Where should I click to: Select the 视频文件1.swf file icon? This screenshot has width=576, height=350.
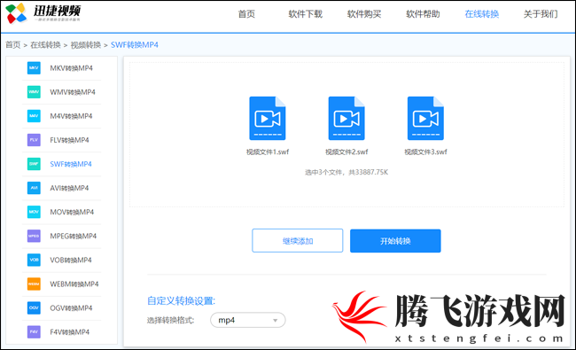(x=268, y=118)
